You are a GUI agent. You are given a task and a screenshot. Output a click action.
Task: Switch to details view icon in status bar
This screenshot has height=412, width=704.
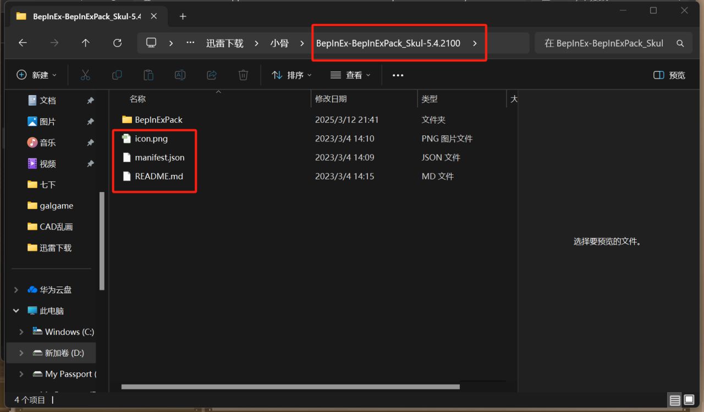(674, 400)
